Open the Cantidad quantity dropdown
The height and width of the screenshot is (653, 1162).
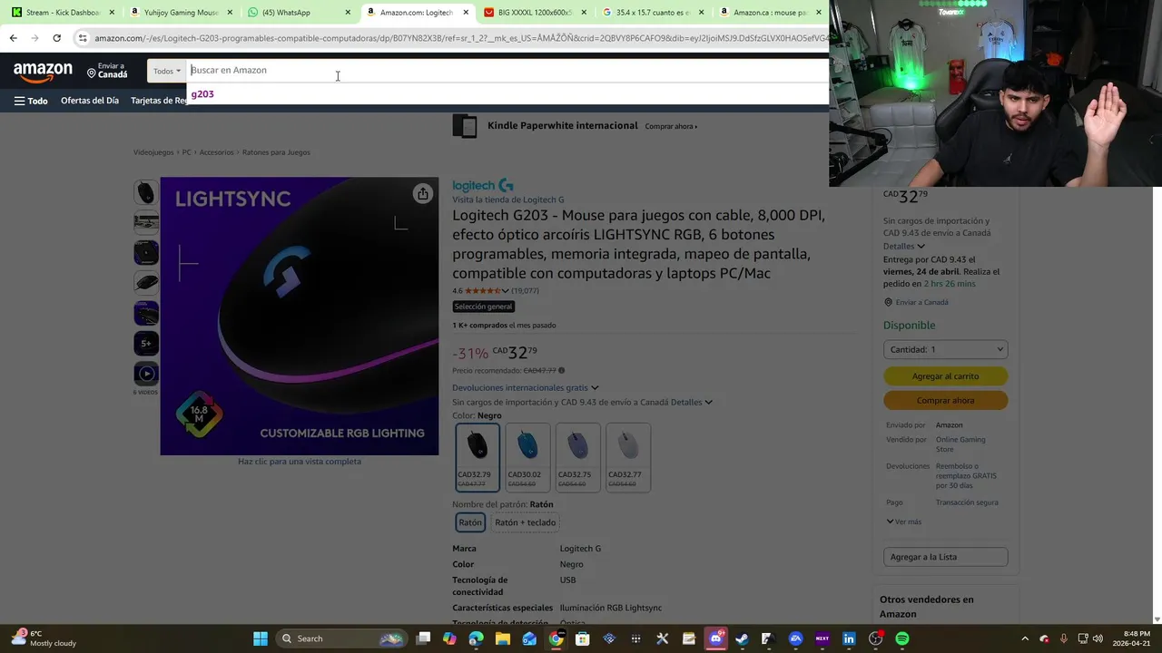tap(945, 349)
